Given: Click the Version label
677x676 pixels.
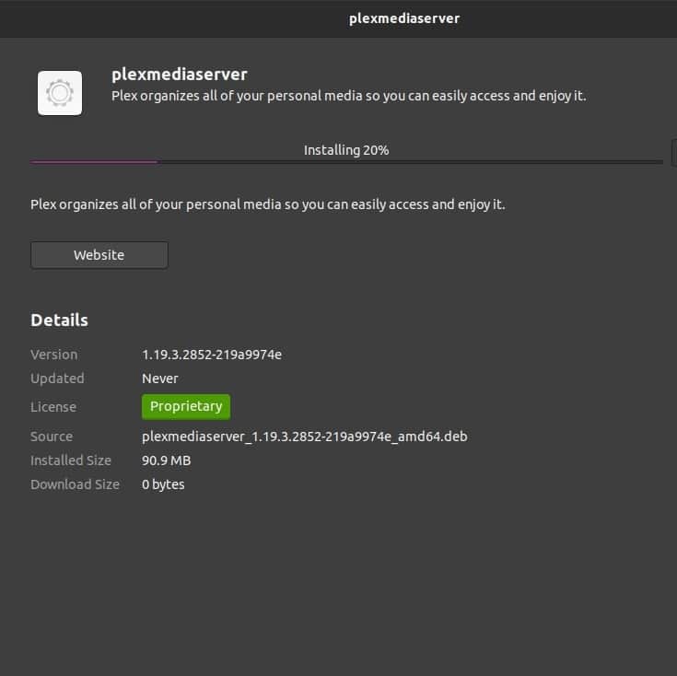Looking at the screenshot, I should pyautogui.click(x=54, y=355).
